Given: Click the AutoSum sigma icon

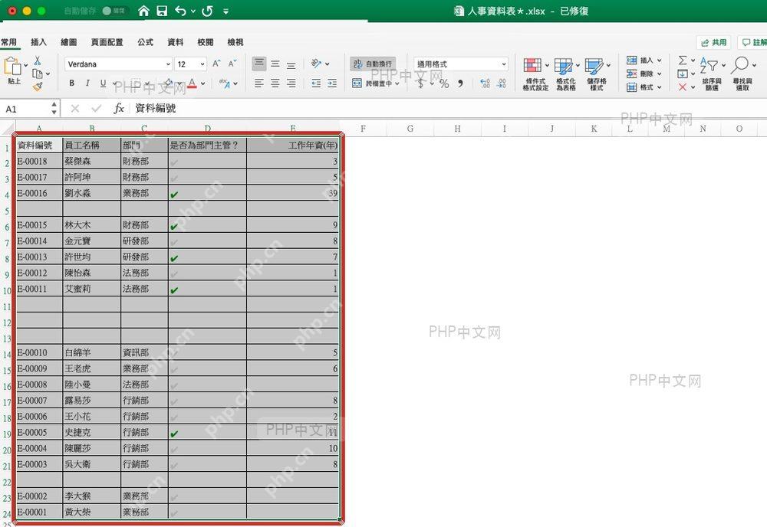Looking at the screenshot, I should pos(683,60).
